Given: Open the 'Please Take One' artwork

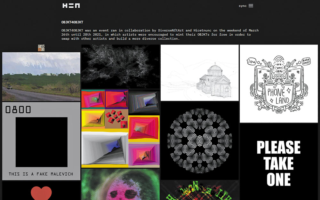Looking at the screenshot, I should coord(279,162).
